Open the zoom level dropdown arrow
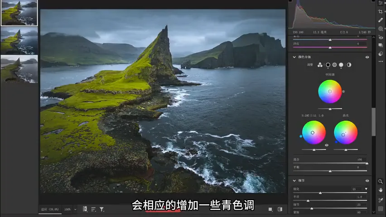Viewport: 386px width, 217px height. (75, 209)
